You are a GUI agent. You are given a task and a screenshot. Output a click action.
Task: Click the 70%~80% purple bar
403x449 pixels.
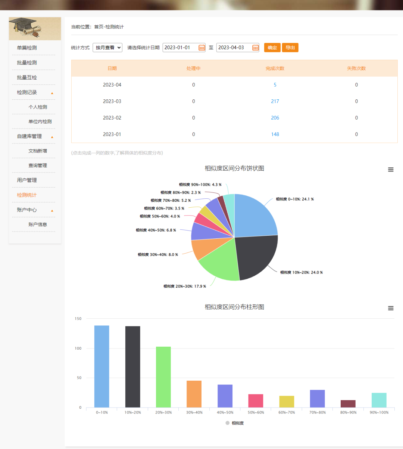point(317,399)
